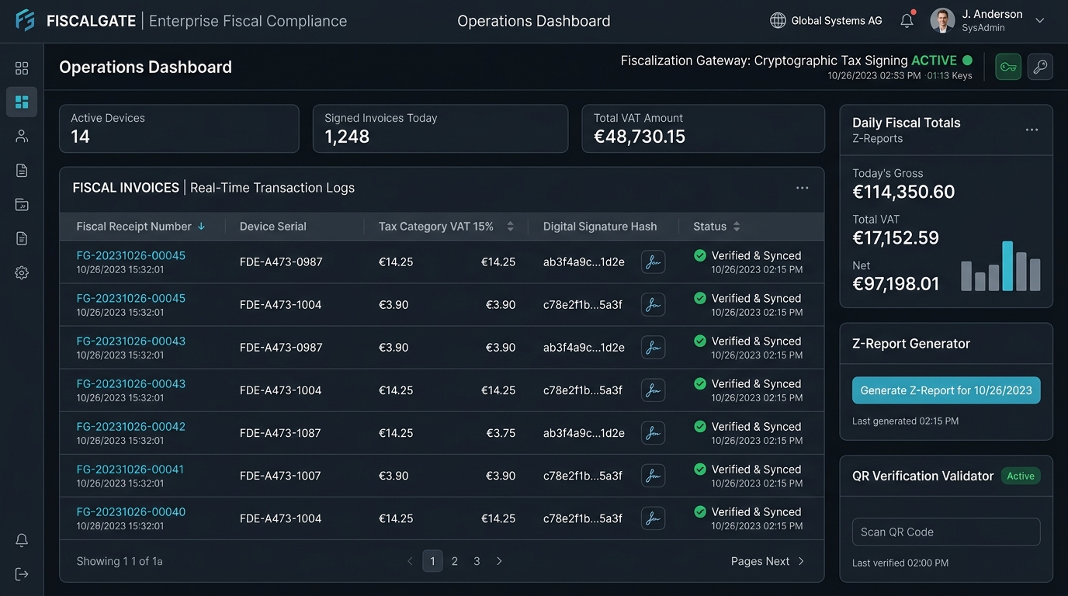Click device serial FDE-A473-1007
This screenshot has height=596, width=1068.
coord(280,476)
